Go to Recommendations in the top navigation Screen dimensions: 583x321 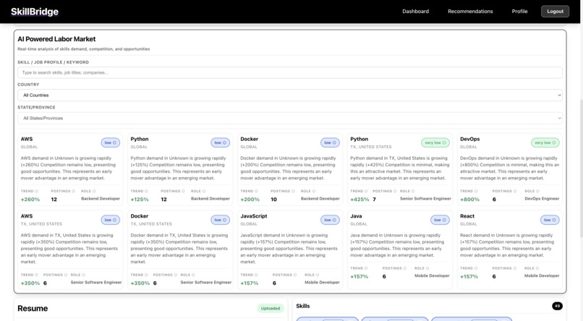click(x=470, y=12)
